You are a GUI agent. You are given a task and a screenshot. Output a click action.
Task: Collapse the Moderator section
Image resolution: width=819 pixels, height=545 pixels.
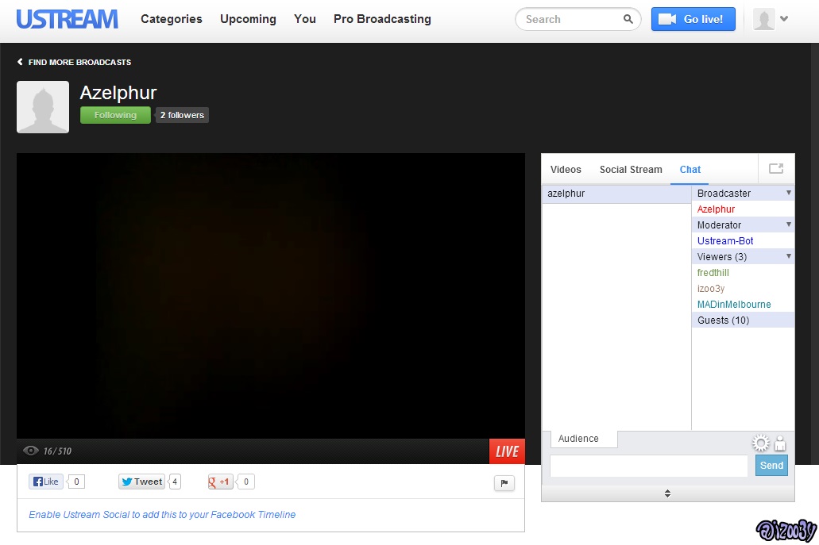[788, 225]
